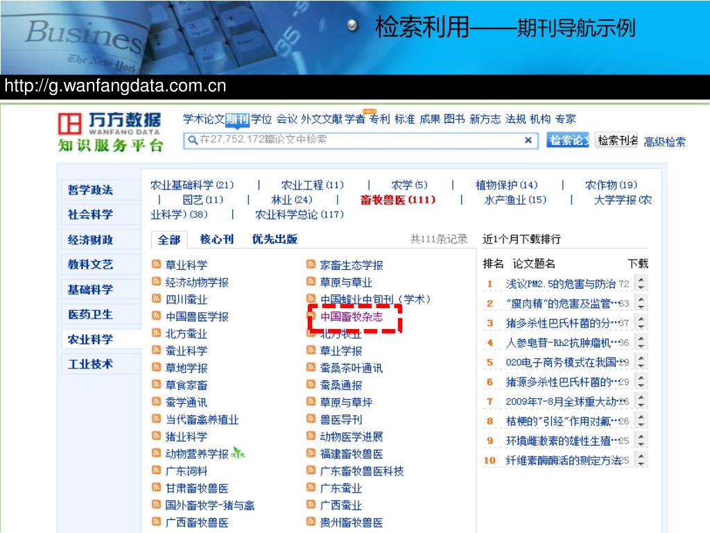Open the 期刊 navigation tab
Image resolution: width=710 pixels, height=533 pixels.
pyautogui.click(x=237, y=119)
